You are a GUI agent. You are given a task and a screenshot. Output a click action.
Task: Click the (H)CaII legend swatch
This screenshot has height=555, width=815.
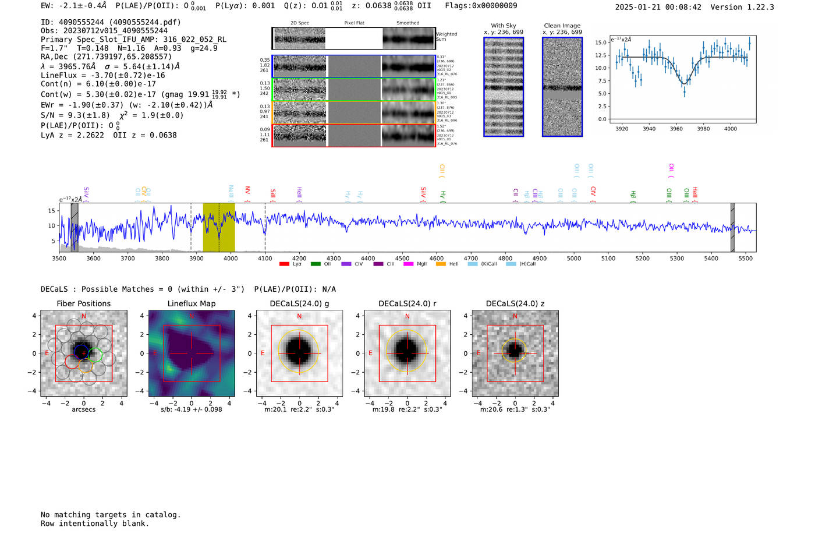pyautogui.click(x=511, y=264)
